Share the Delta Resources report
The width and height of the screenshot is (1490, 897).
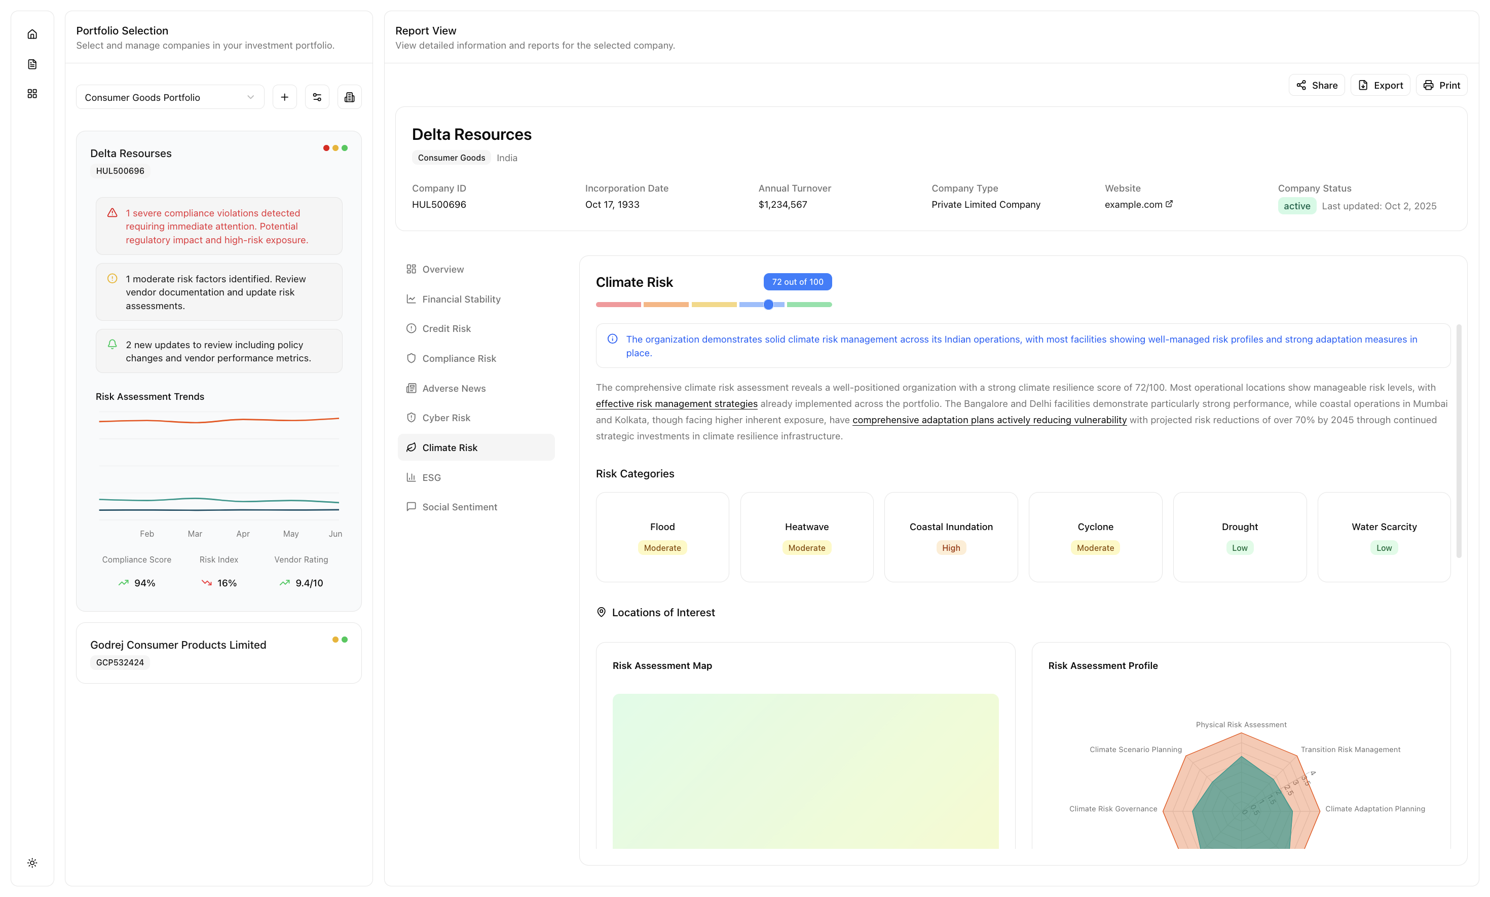point(1317,85)
